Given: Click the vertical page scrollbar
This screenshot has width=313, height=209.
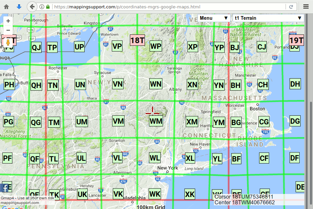Looking at the screenshot, I should click(310, 134).
